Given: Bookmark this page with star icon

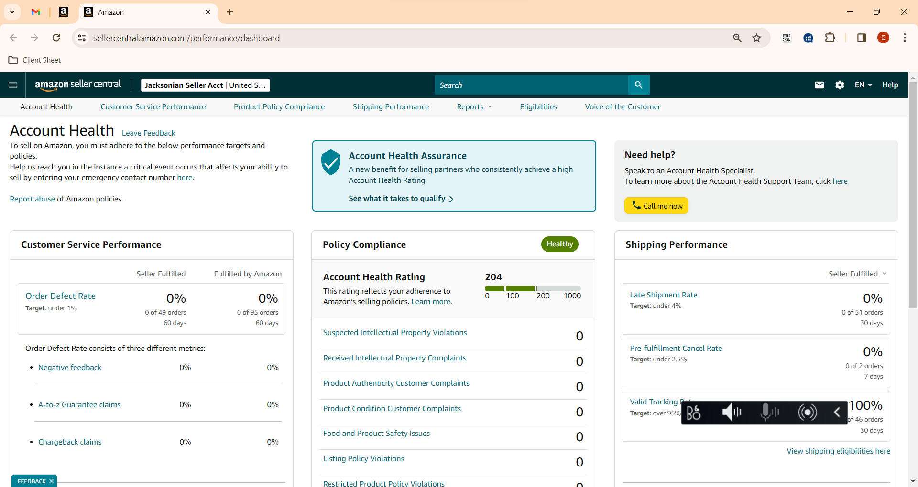Looking at the screenshot, I should tap(756, 38).
